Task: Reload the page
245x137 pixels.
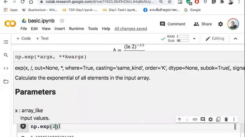Action: point(23,2)
